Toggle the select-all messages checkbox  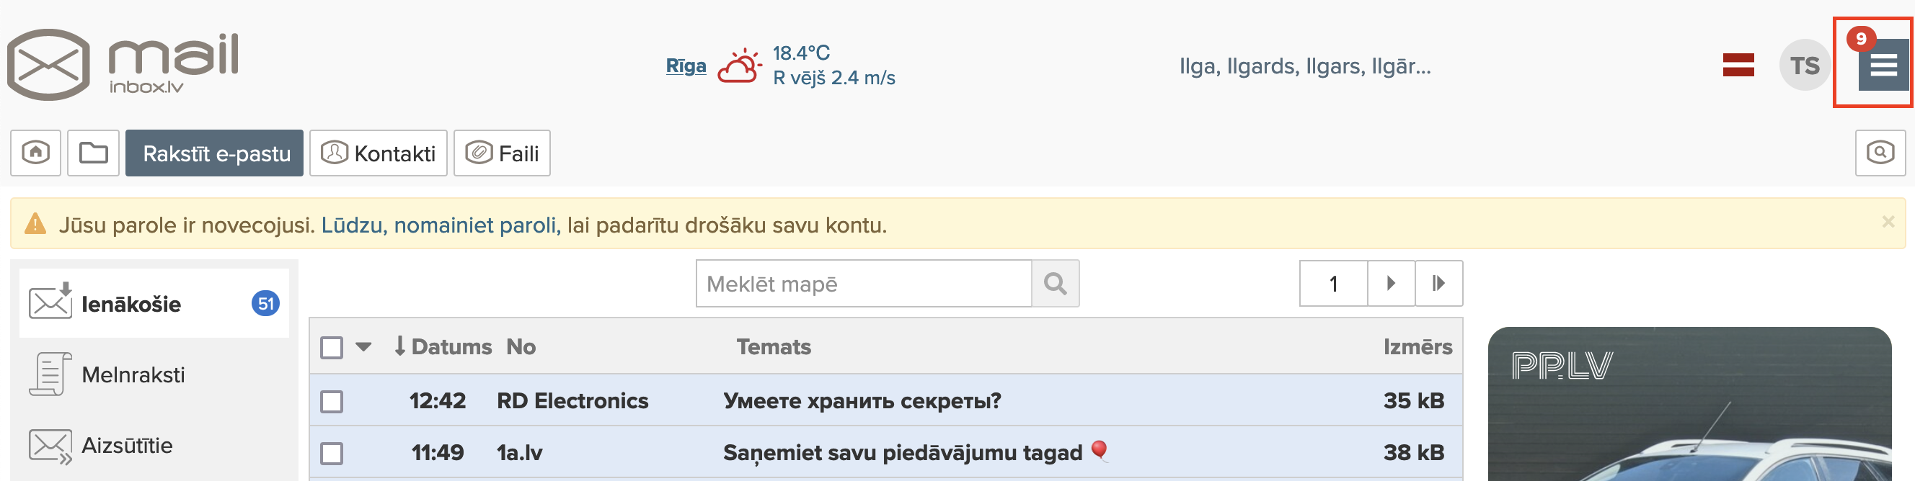coord(332,347)
